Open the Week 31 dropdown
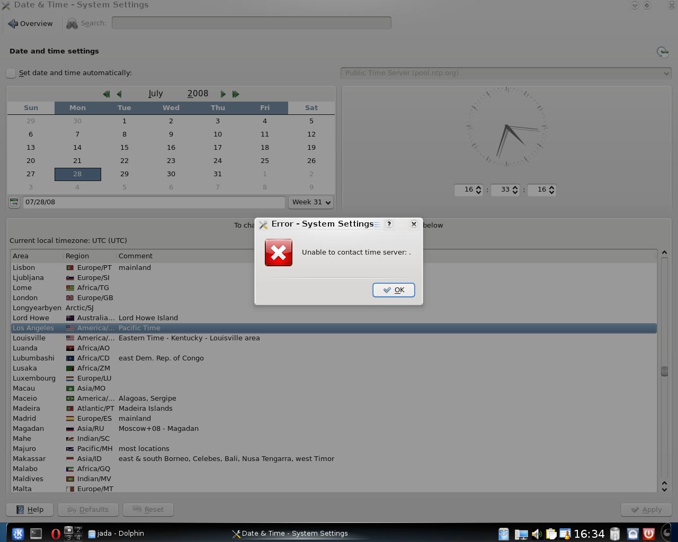 (x=311, y=202)
